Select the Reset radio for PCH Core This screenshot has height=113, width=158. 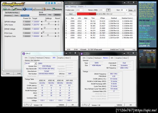(x=58, y=33)
